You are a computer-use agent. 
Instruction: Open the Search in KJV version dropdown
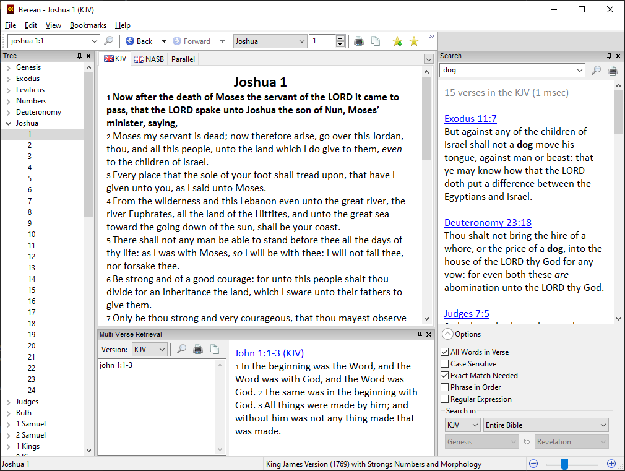pos(462,425)
